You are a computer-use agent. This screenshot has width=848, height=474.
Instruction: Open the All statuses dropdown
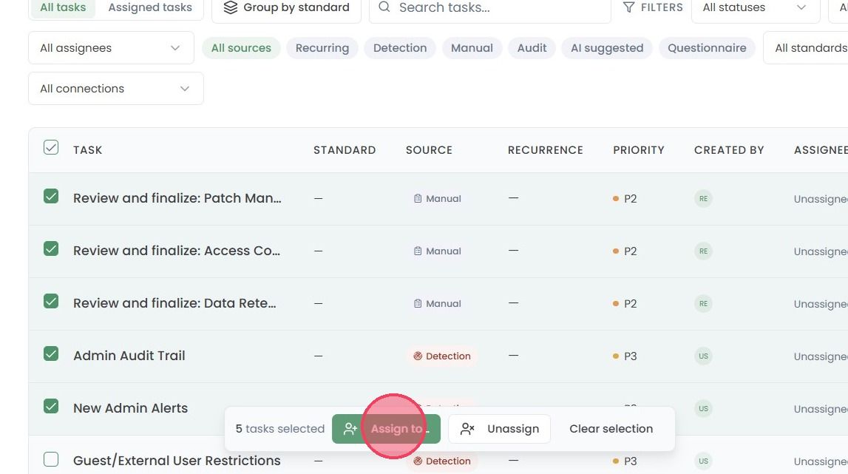[x=756, y=7]
